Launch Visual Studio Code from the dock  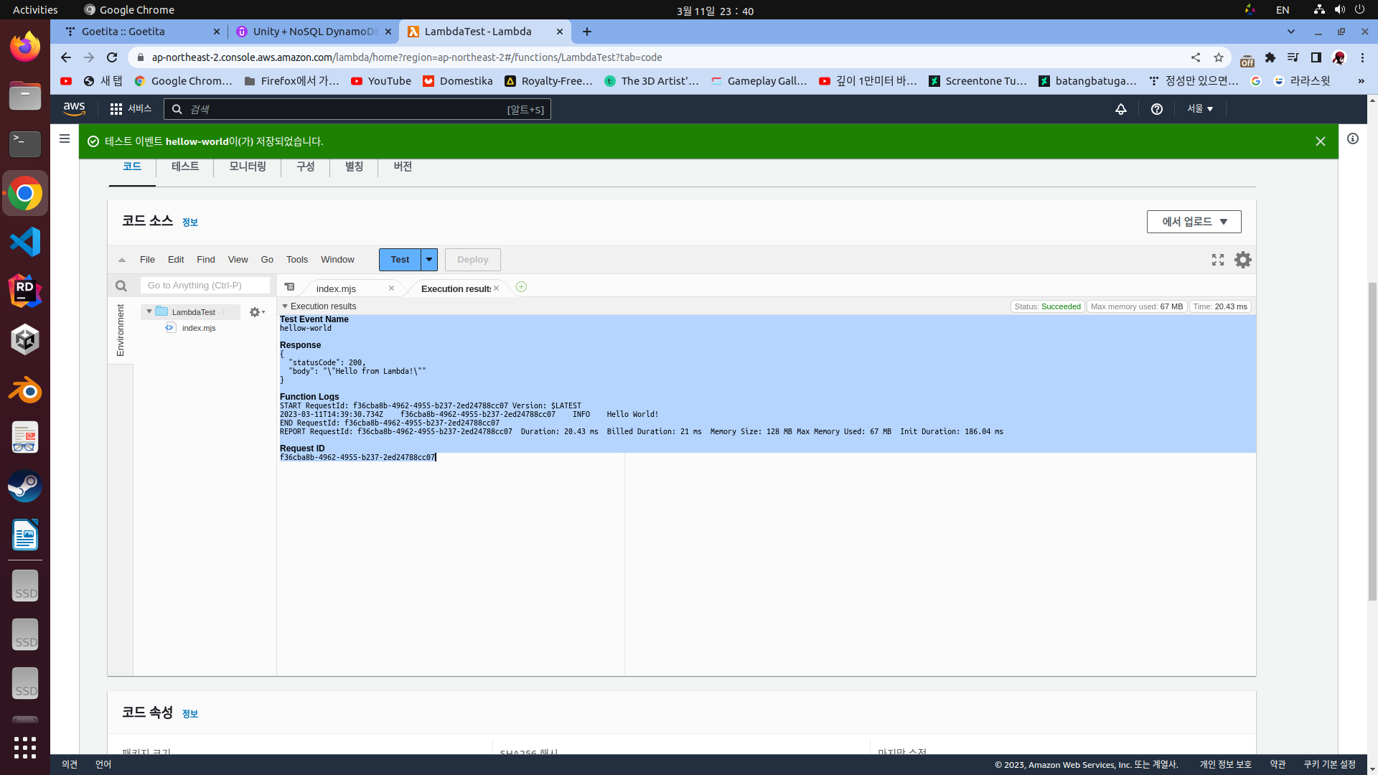click(25, 242)
